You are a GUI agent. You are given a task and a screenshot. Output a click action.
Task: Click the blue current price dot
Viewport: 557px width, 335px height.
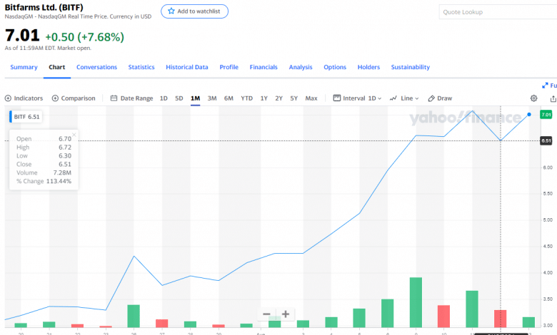pos(529,115)
